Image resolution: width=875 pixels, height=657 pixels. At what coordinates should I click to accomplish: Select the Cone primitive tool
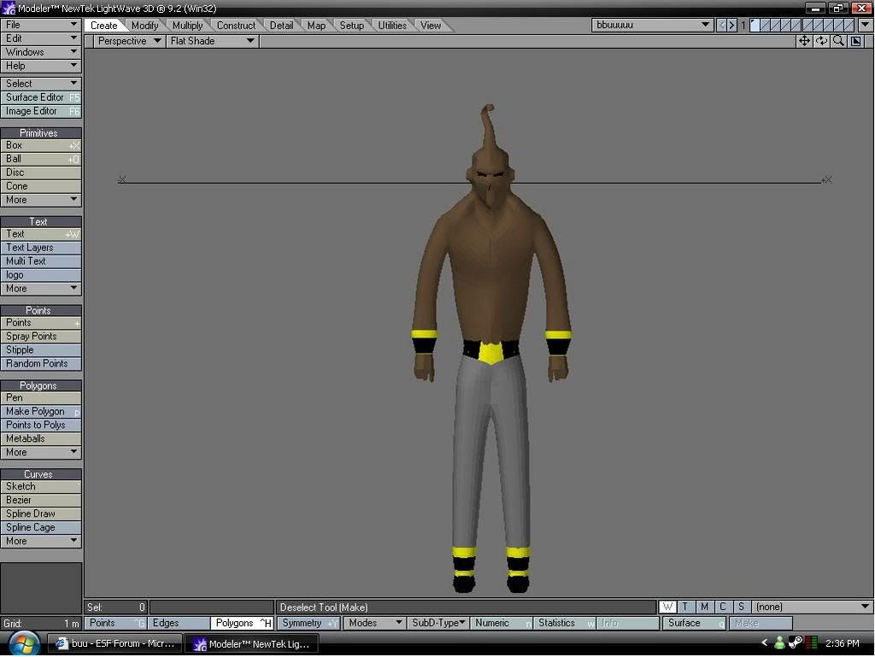click(41, 186)
